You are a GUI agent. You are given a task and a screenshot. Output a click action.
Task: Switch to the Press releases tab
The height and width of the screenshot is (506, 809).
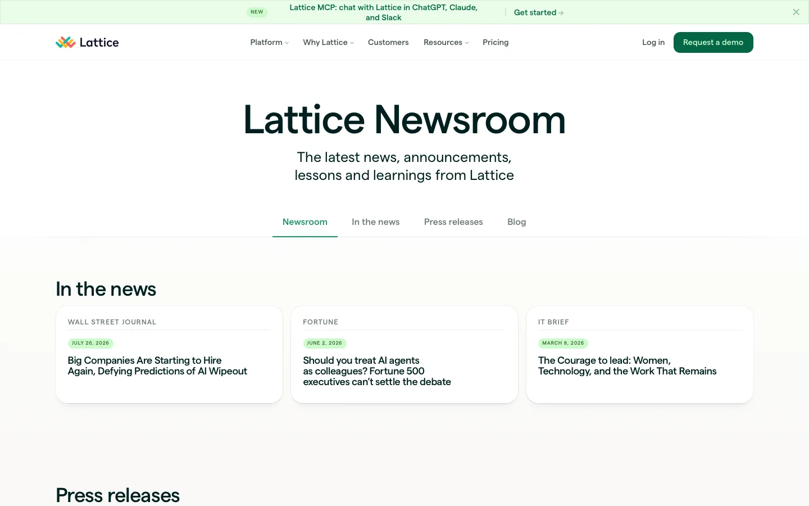(x=453, y=222)
